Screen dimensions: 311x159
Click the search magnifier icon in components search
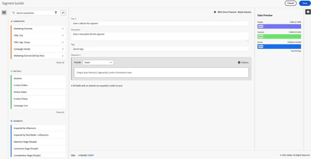coord(13,13)
